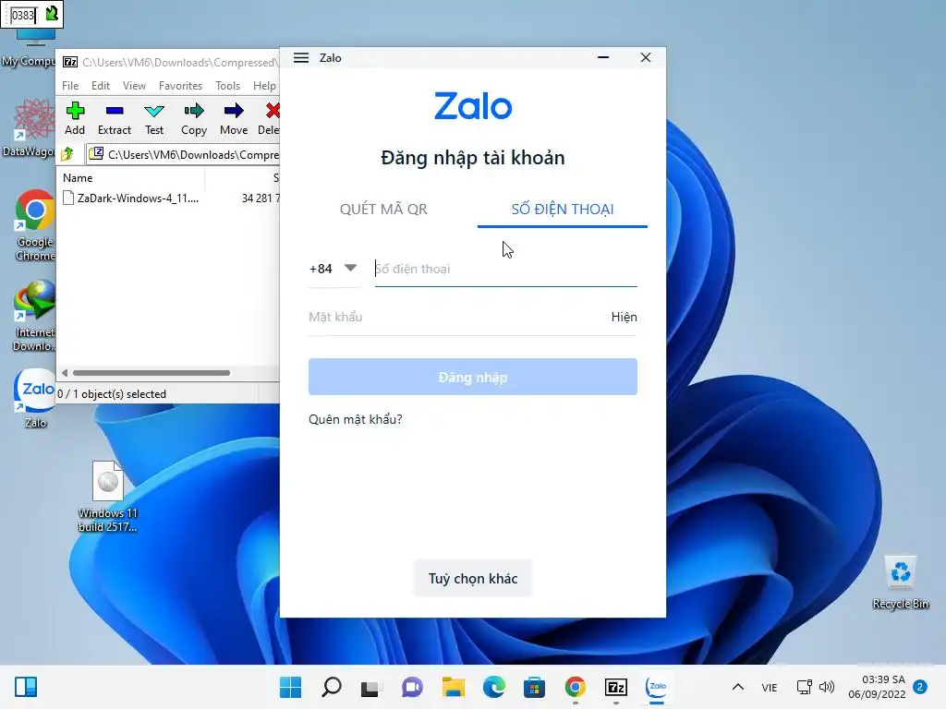Screen dimensions: 946x709
Task: Click the Delete icon in 7-Zip
Action: (270, 119)
